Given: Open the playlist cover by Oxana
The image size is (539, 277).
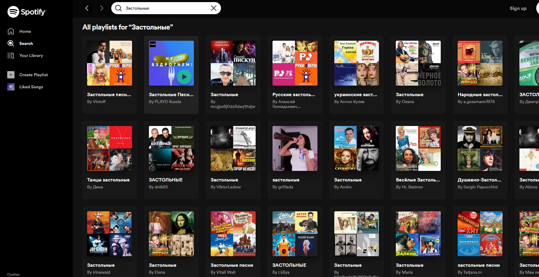Looking at the screenshot, I should [x=418, y=63].
